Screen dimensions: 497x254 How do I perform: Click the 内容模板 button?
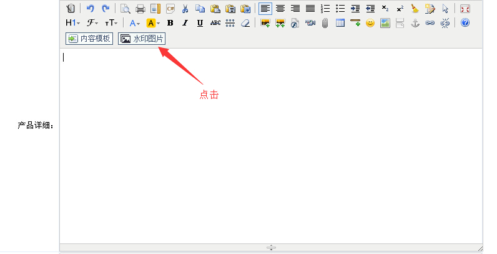(89, 39)
